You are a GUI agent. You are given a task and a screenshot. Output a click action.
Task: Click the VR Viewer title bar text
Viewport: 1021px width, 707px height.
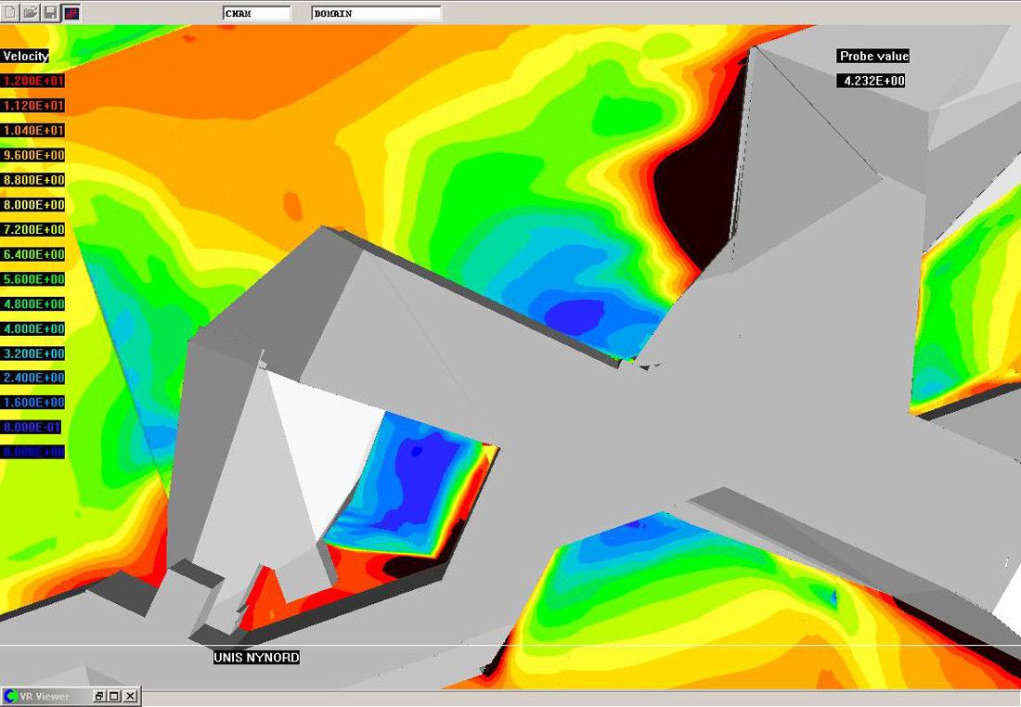pyautogui.click(x=52, y=696)
